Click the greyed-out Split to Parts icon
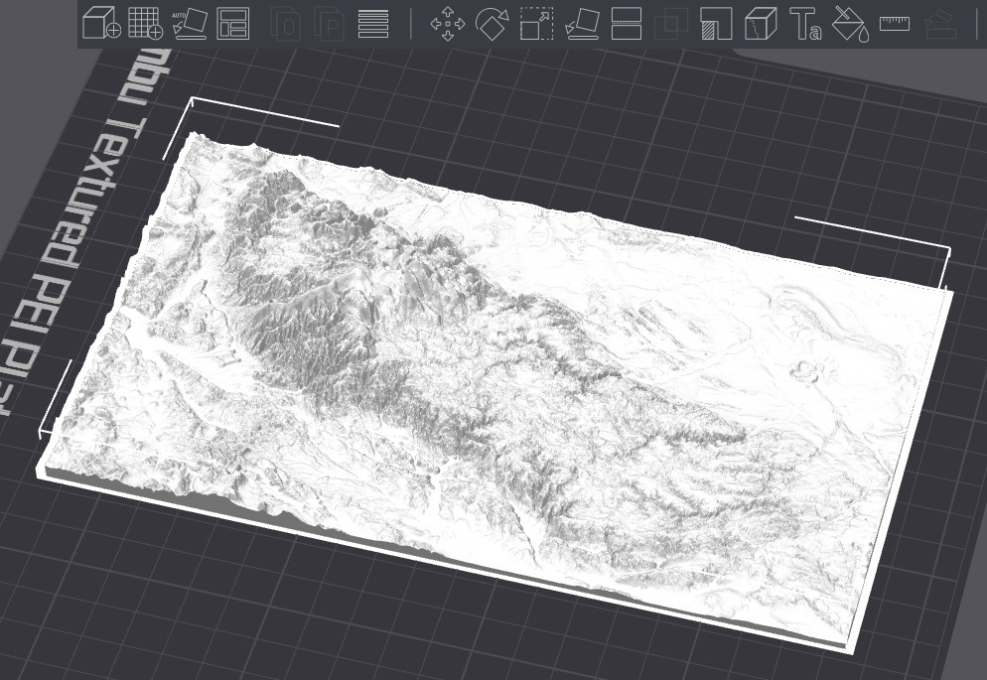The width and height of the screenshot is (987, 680). pos(330,23)
